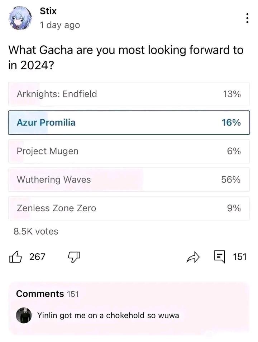
Task: Open the "Yinlin got me on a chokehold" comment
Action: point(108,315)
